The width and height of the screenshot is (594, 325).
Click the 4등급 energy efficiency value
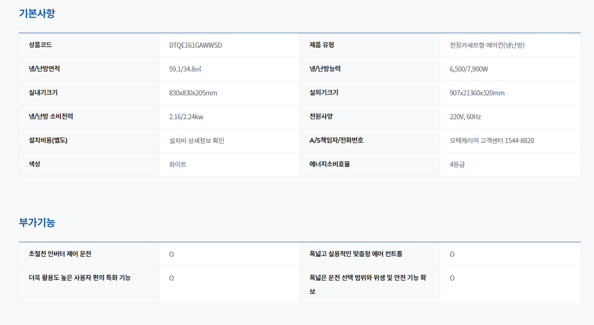[457, 165]
